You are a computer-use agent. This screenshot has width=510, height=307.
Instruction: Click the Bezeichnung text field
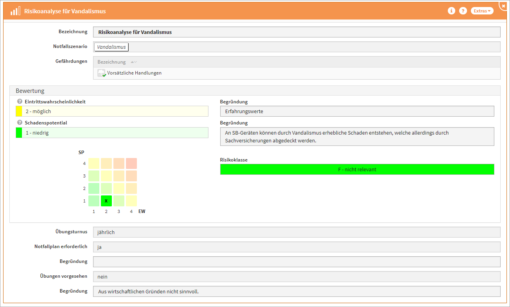pyautogui.click(x=296, y=32)
